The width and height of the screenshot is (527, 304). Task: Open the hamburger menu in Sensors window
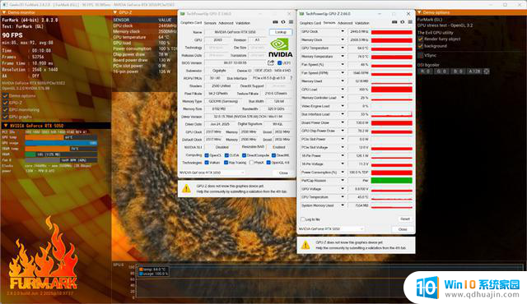coord(410,22)
